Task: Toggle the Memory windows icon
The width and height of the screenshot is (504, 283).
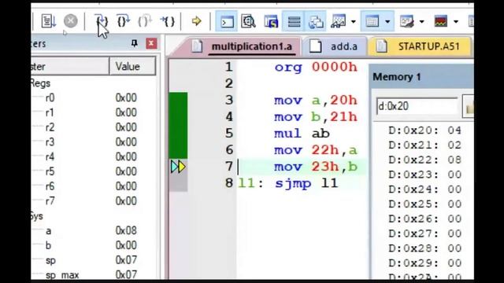Action: [x=372, y=21]
